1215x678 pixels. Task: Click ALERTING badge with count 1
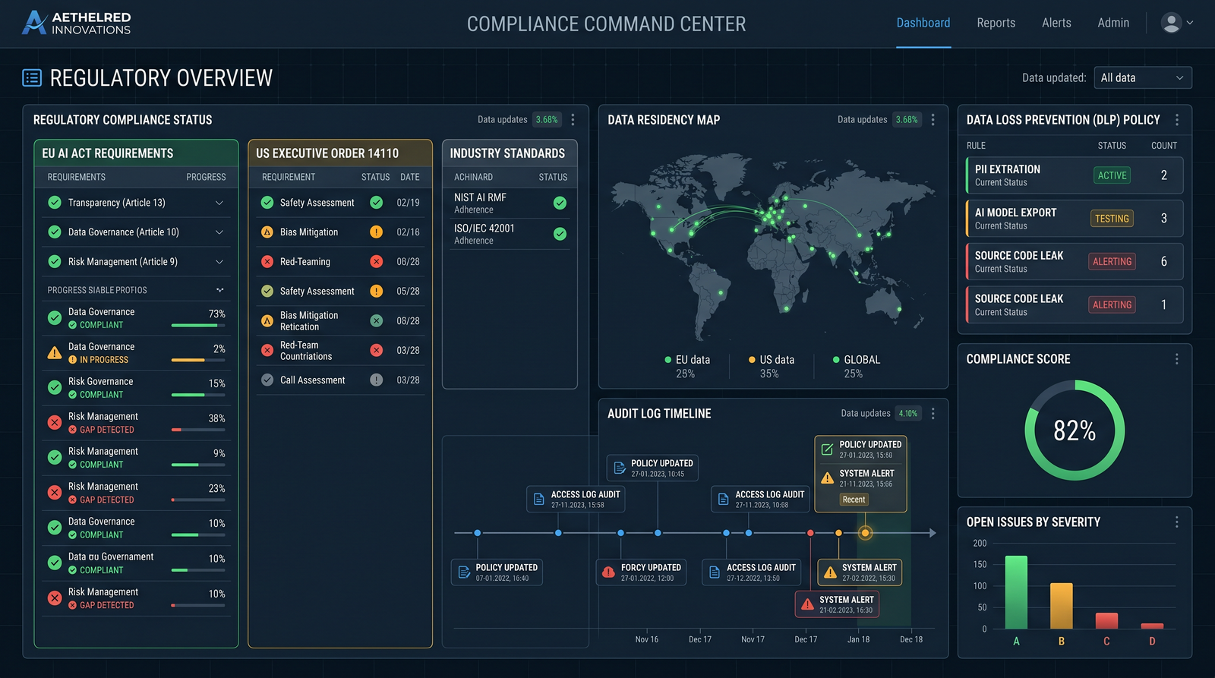point(1112,305)
